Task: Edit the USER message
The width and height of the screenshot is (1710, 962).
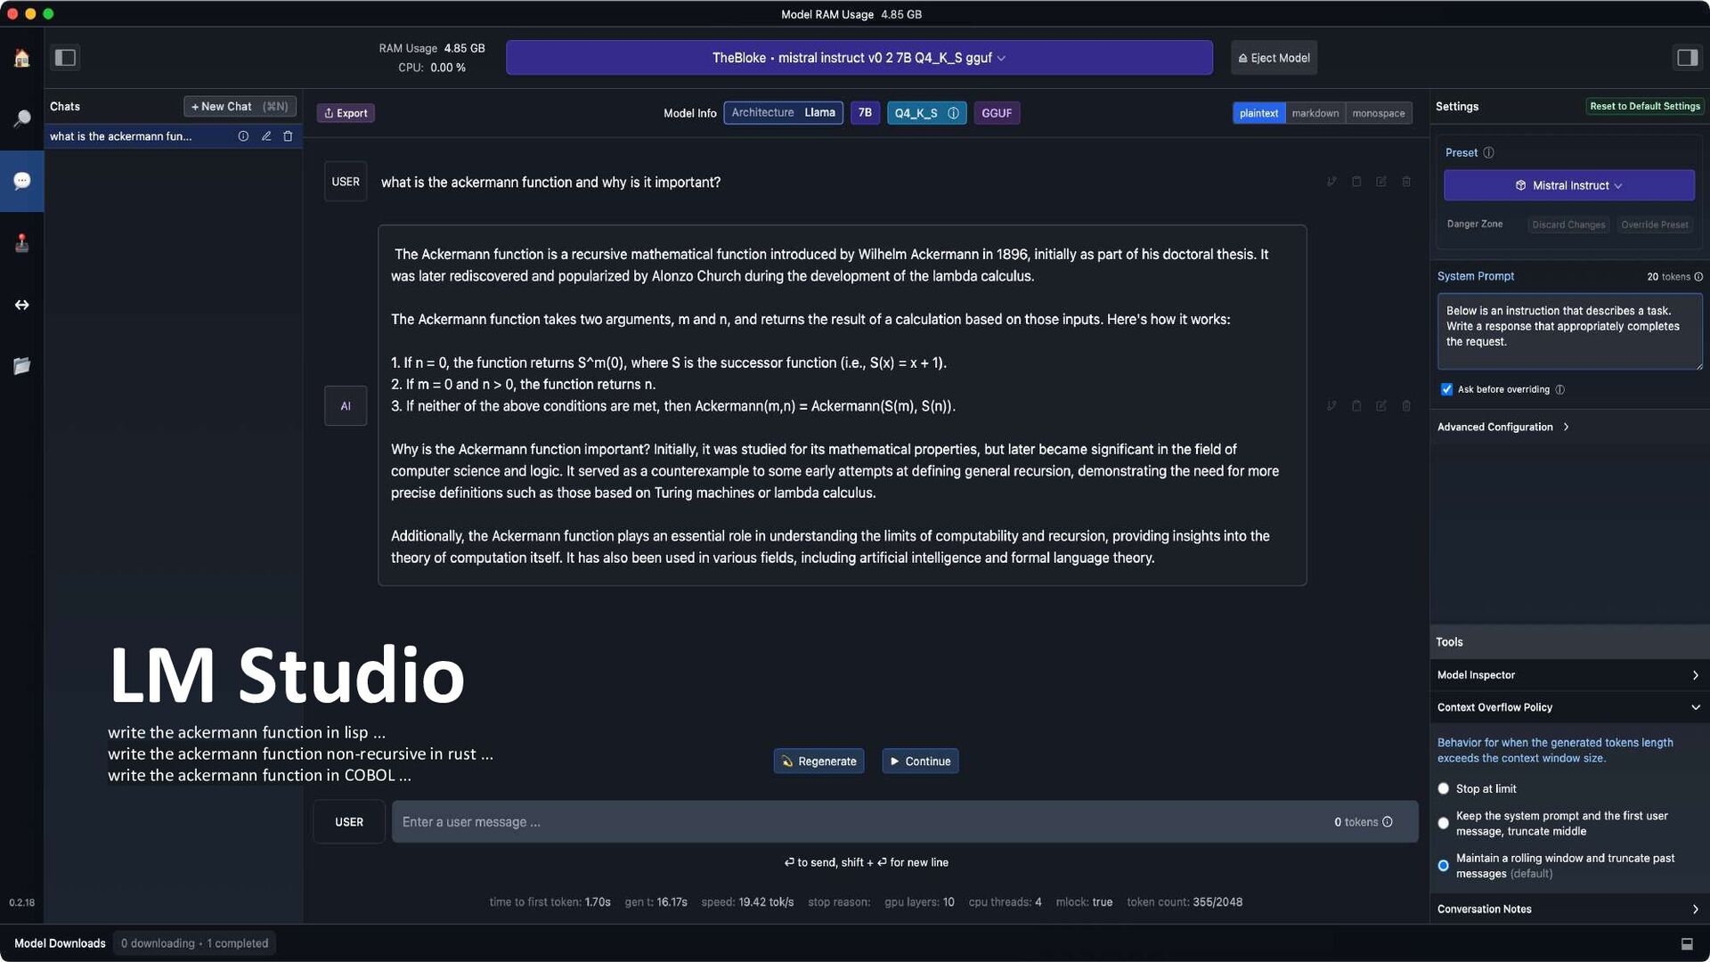Action: coord(1381,182)
